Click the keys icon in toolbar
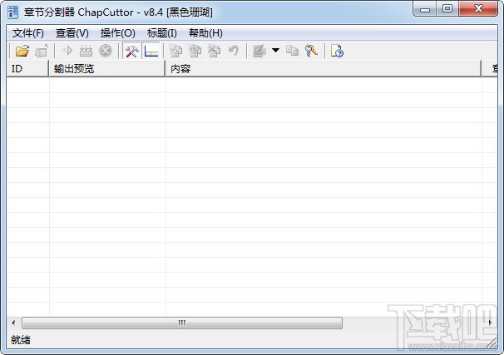The width and height of the screenshot is (504, 355). point(311,51)
